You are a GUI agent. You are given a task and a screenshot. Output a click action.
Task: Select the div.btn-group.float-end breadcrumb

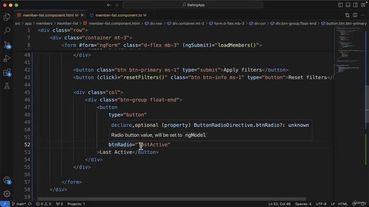pyautogui.click(x=293, y=23)
